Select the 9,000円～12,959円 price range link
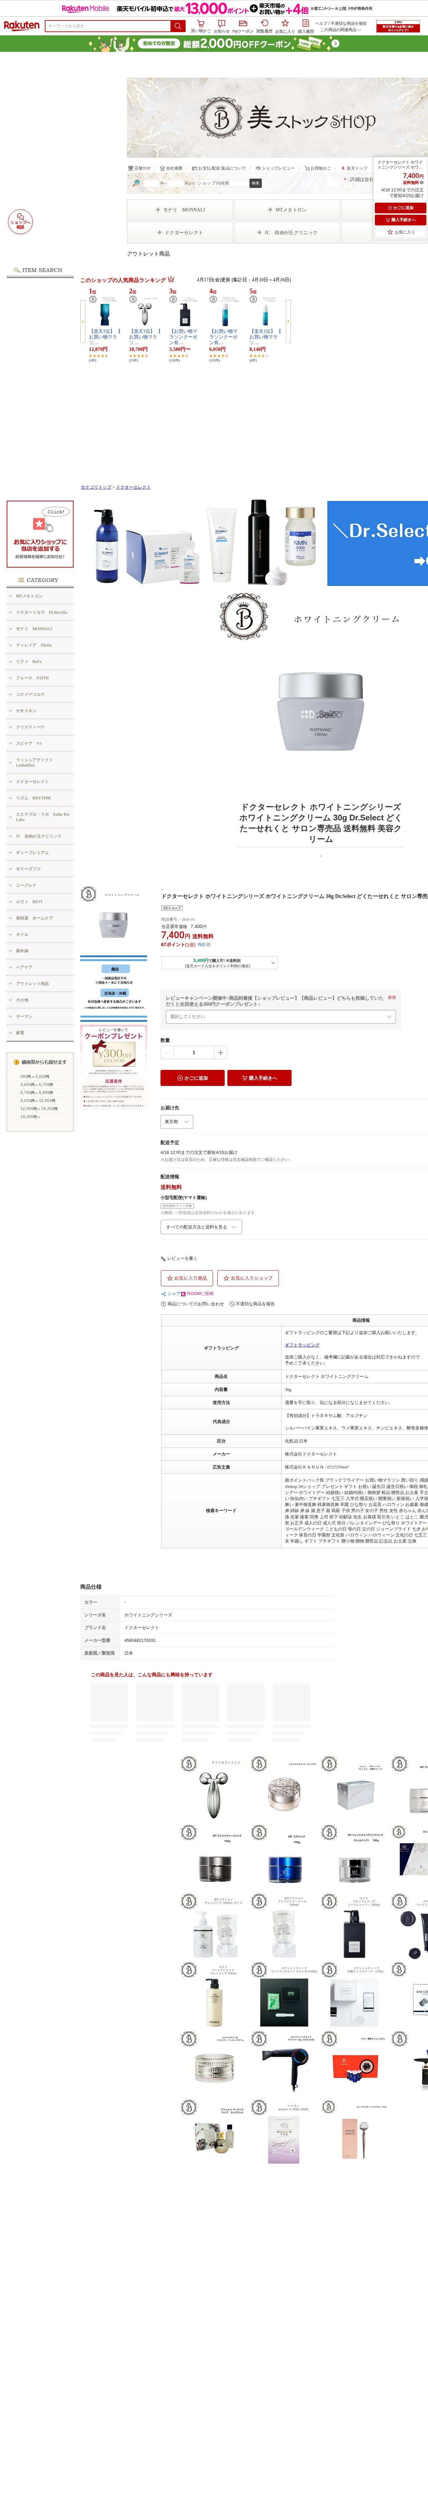428x2498 pixels. point(38,1101)
